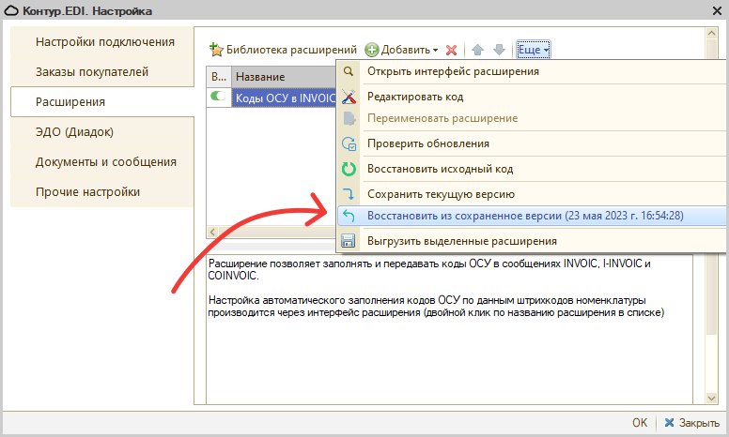Click the green plus Добавить icon

(x=371, y=50)
